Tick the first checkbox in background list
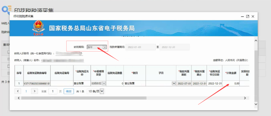Image resolution: width=271 pixels, height=116 pixels. pos(8,52)
